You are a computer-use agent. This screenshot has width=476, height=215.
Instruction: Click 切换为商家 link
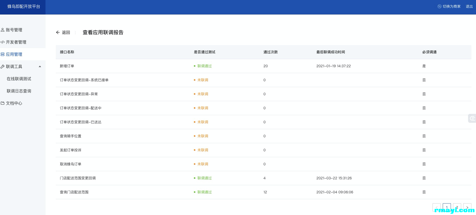pyautogui.click(x=451, y=6)
